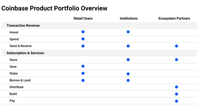198x105 pixels.
Task: Click the Retail Users column header
Action: 83,18
